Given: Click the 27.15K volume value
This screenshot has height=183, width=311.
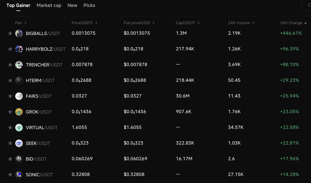Looking at the screenshot, I should 236,174.
